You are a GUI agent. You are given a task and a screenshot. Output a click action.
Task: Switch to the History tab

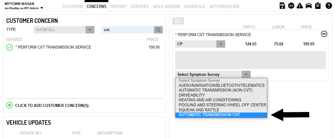tap(118, 6)
